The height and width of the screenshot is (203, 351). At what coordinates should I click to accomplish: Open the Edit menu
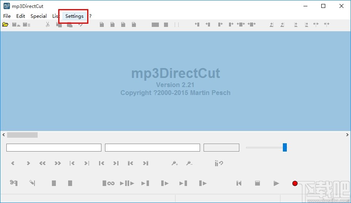[x=21, y=16]
